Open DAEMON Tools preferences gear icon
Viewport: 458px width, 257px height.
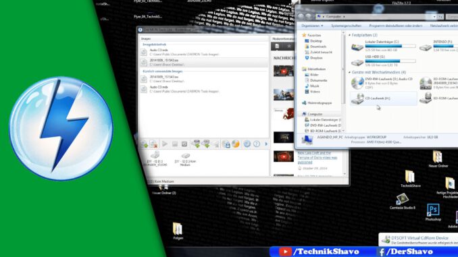point(247,144)
